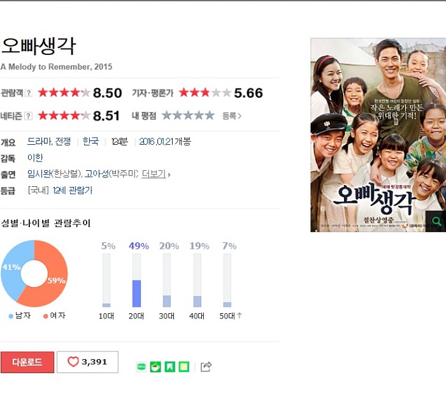This screenshot has height=414, width=446.
Task: Click the green memo square icon
Action: click(183, 367)
